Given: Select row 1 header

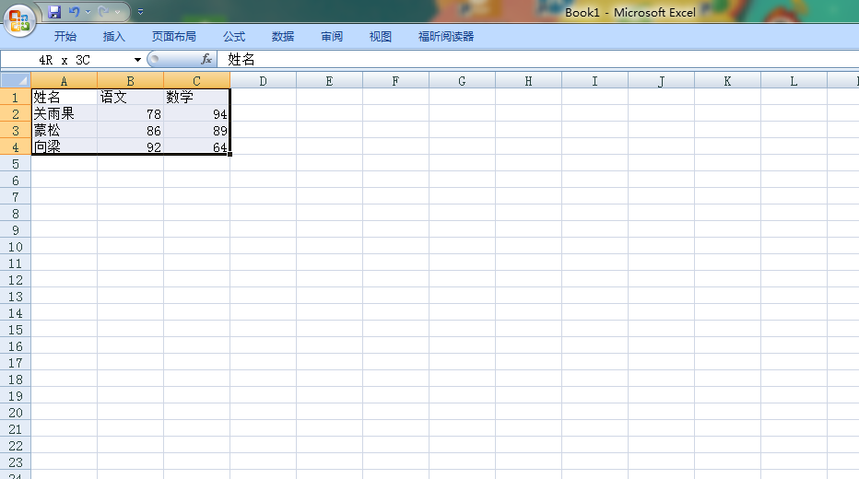Looking at the screenshot, I should (16, 98).
